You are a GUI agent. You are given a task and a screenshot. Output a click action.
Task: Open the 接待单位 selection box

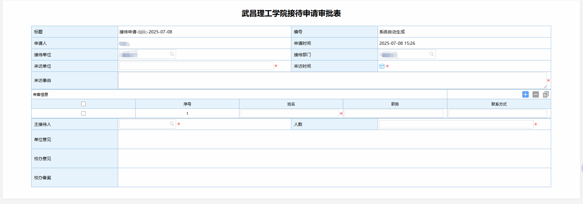tap(145, 54)
